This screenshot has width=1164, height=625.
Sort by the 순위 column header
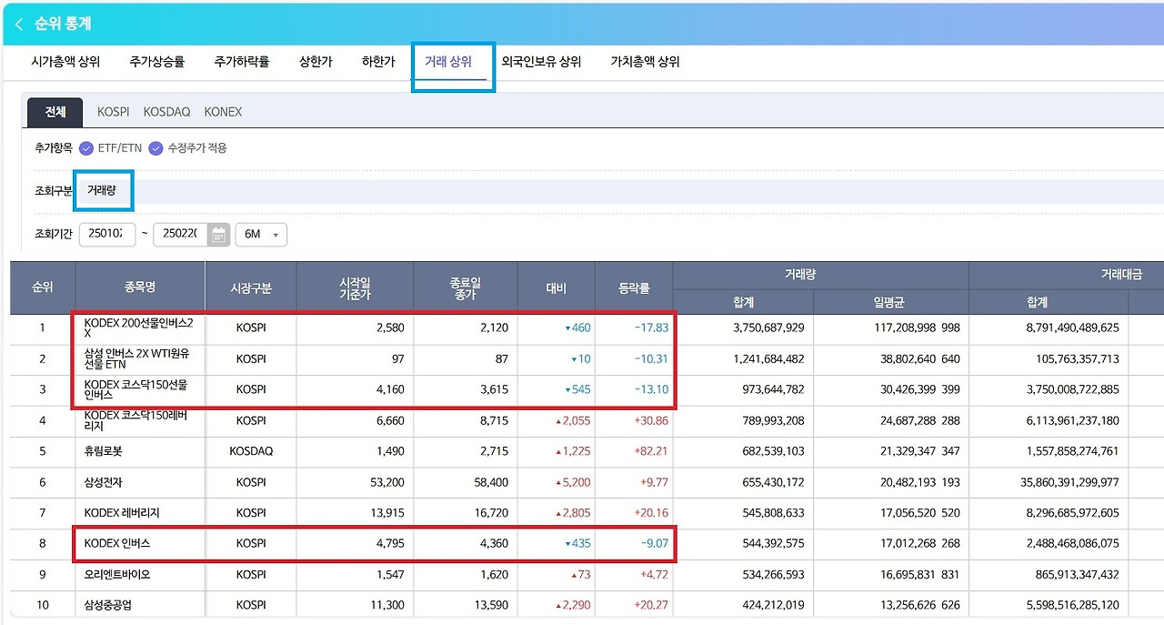pos(43,287)
